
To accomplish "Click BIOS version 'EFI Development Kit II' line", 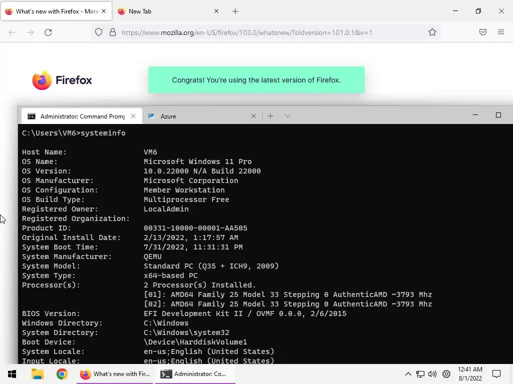I will [245, 313].
